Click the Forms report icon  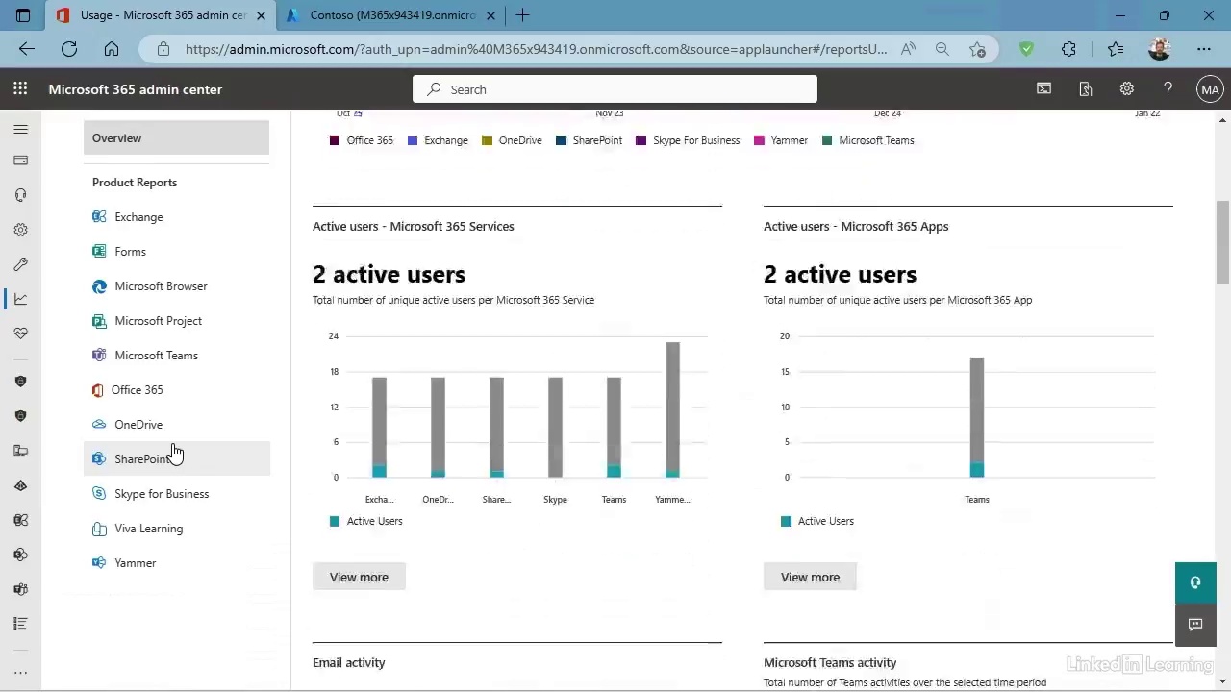coord(99,252)
